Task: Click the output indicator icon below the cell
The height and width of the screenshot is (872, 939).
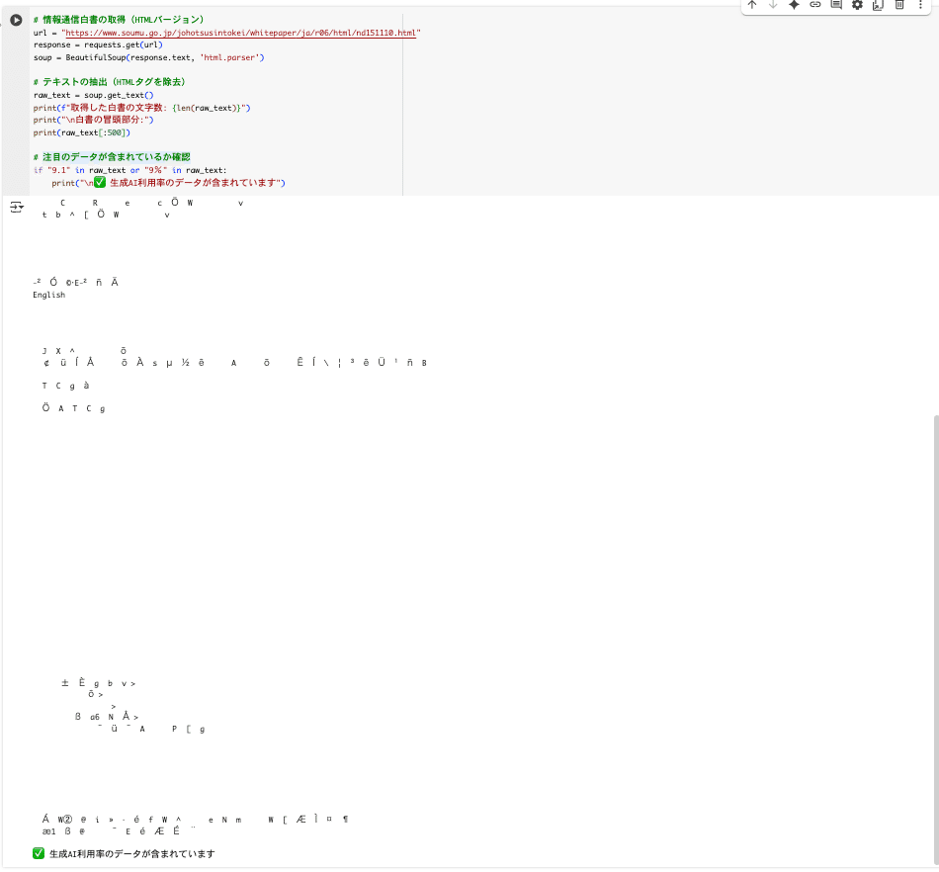Action: click(17, 206)
